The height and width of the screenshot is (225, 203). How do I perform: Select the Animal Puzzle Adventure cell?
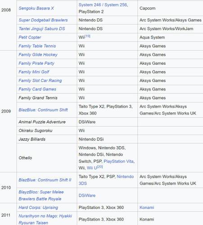tap(47, 122)
